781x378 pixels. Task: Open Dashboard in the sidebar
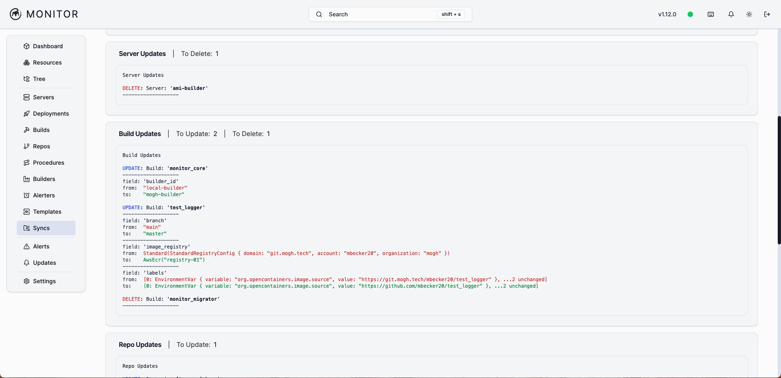tap(46, 46)
